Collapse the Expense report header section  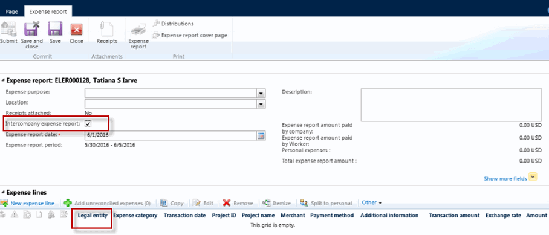pyautogui.click(x=4, y=80)
